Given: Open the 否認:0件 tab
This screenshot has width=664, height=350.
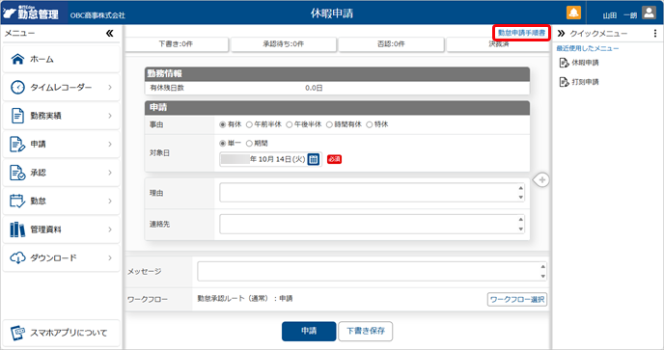Looking at the screenshot, I should (391, 44).
